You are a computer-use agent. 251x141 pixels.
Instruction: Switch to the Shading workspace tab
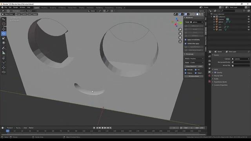click(82, 8)
